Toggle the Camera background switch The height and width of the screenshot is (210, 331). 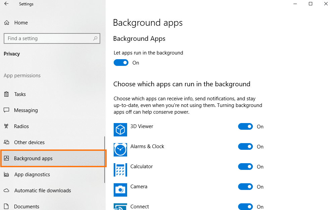(x=245, y=187)
